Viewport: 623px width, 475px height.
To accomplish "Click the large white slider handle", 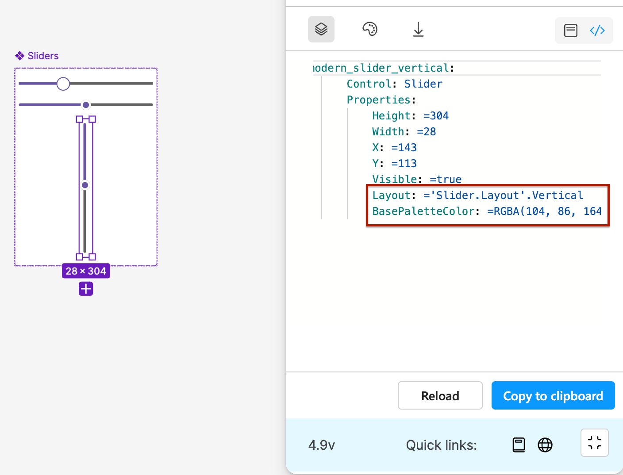I will 63,84.
